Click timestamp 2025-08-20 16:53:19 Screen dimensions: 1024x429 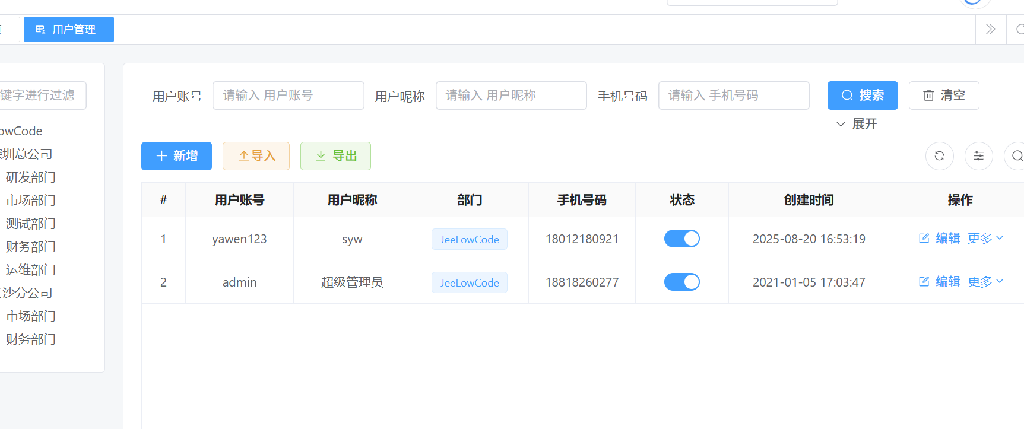(x=809, y=239)
